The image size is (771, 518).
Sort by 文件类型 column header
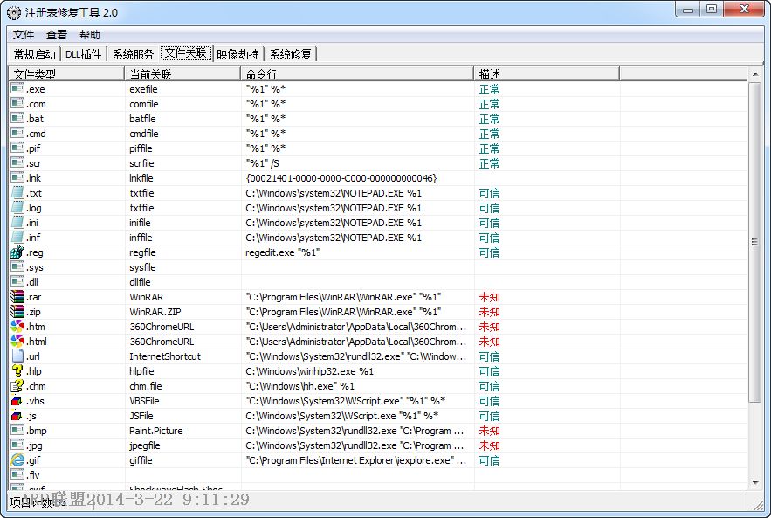66,74
